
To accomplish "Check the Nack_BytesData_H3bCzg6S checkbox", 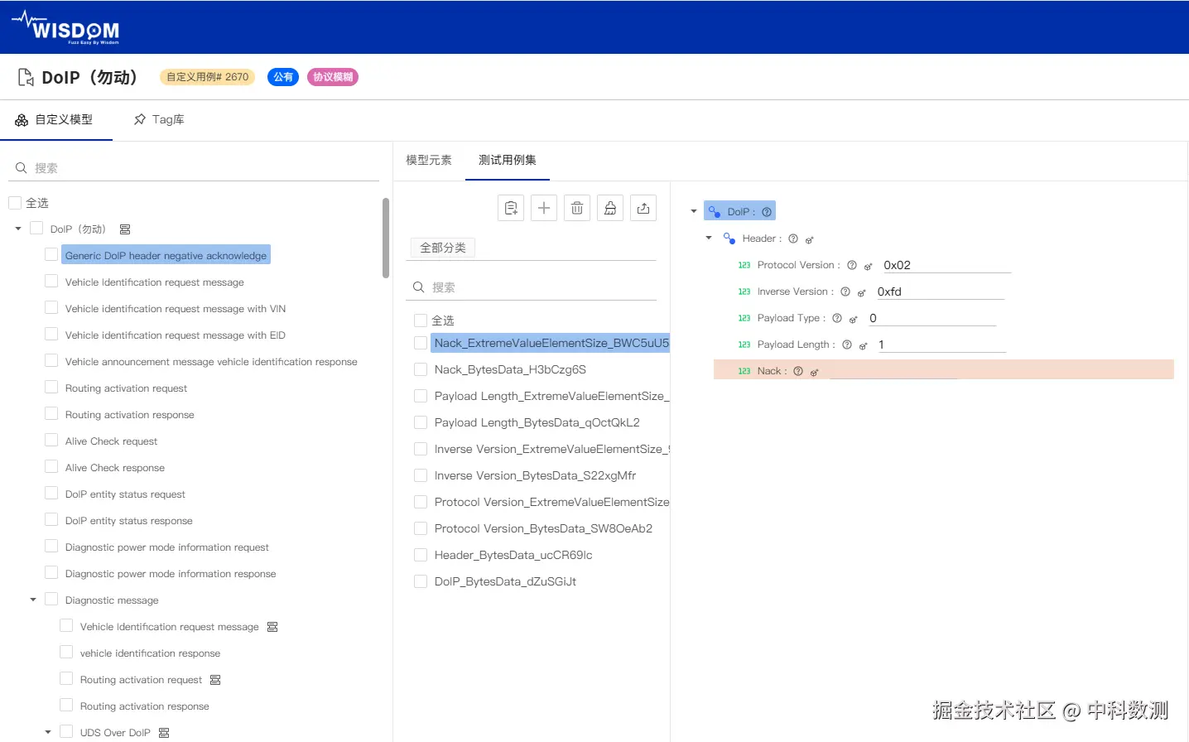I will pos(421,369).
